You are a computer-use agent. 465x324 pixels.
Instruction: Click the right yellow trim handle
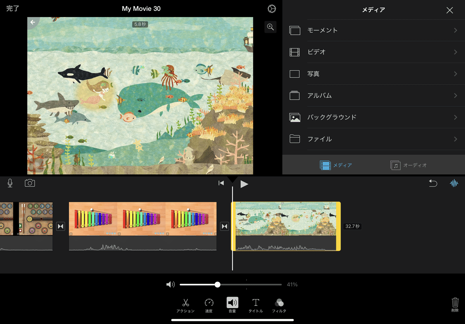tap(338, 226)
